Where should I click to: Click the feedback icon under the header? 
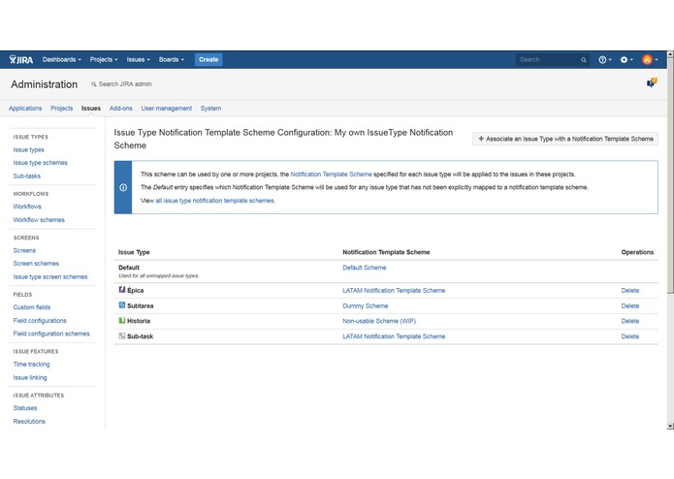(x=652, y=82)
